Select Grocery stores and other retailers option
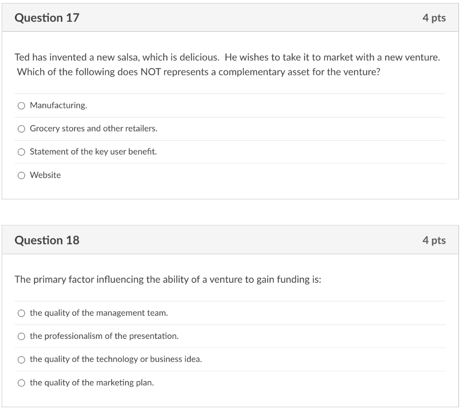 [x=21, y=129]
